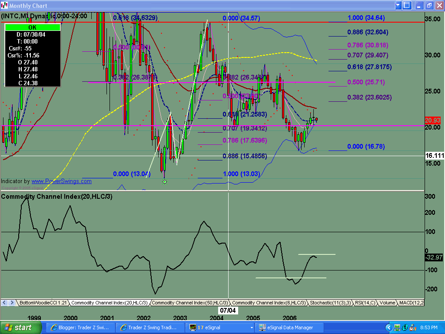
Task: Click the 35.00 price axis label
Action: (432, 19)
